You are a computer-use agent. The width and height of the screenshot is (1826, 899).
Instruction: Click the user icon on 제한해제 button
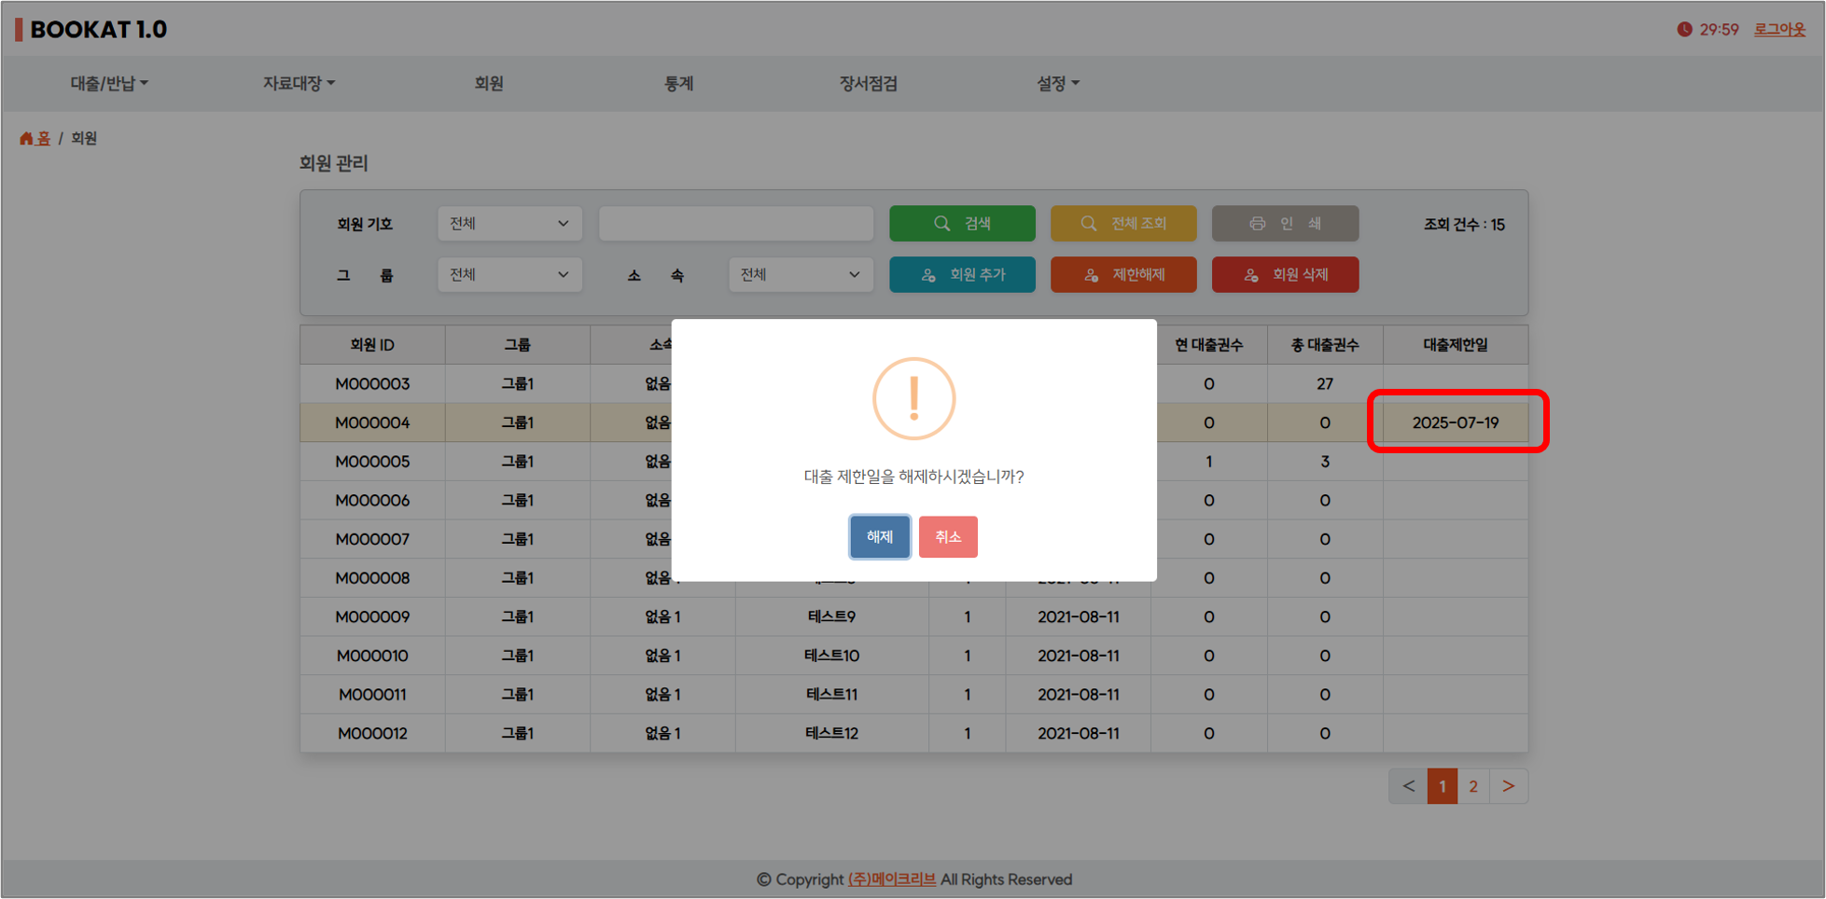click(x=1091, y=275)
